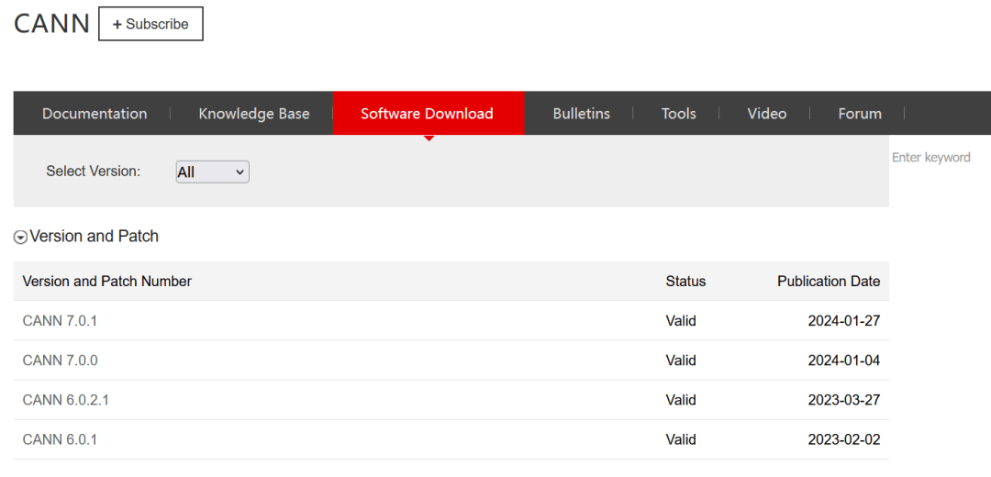Open the Knowledge Base tab
991x477 pixels.
click(253, 114)
